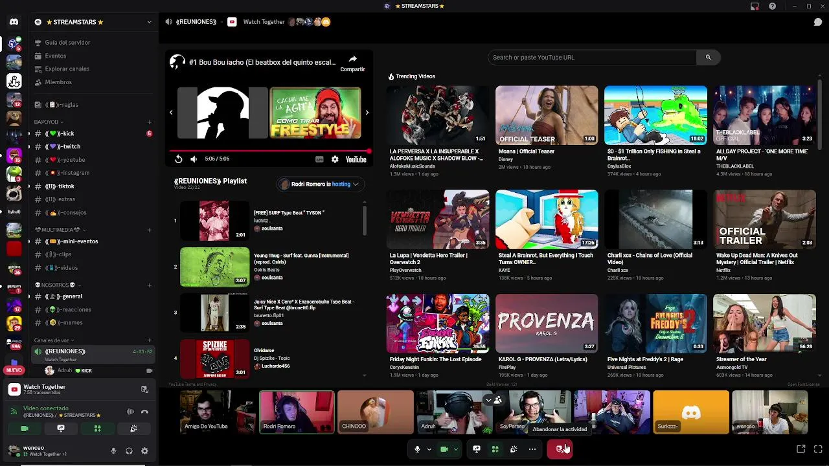Select the REUNIONES voice channel in sidebar
Screen dimensions: 829x466
[x=92, y=354]
